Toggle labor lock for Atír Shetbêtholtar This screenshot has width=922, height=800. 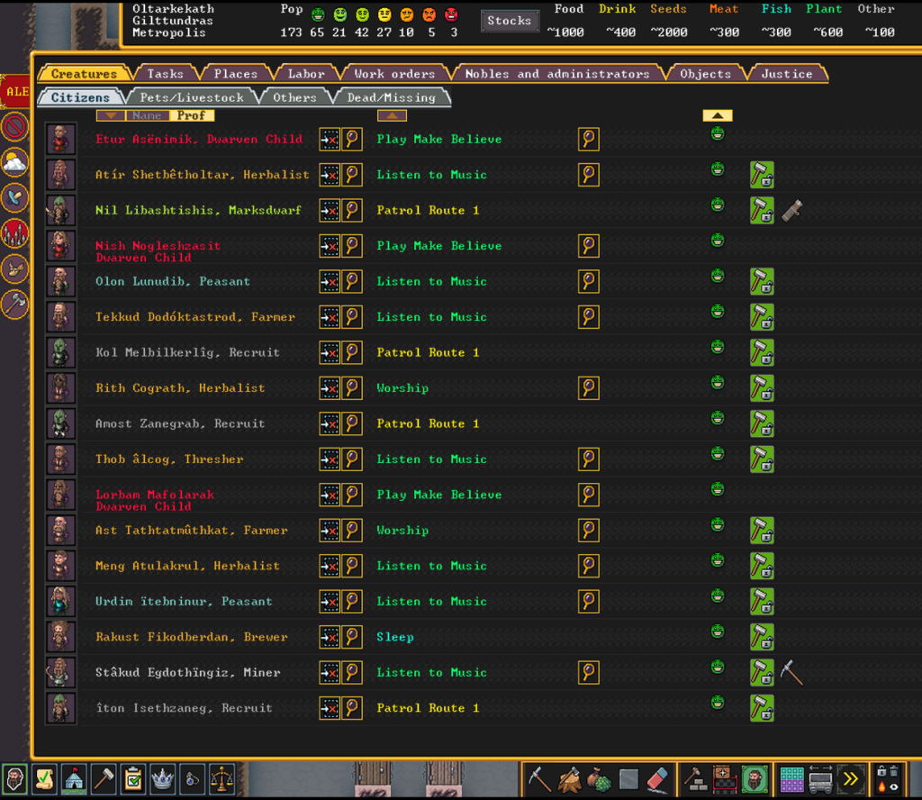(762, 175)
